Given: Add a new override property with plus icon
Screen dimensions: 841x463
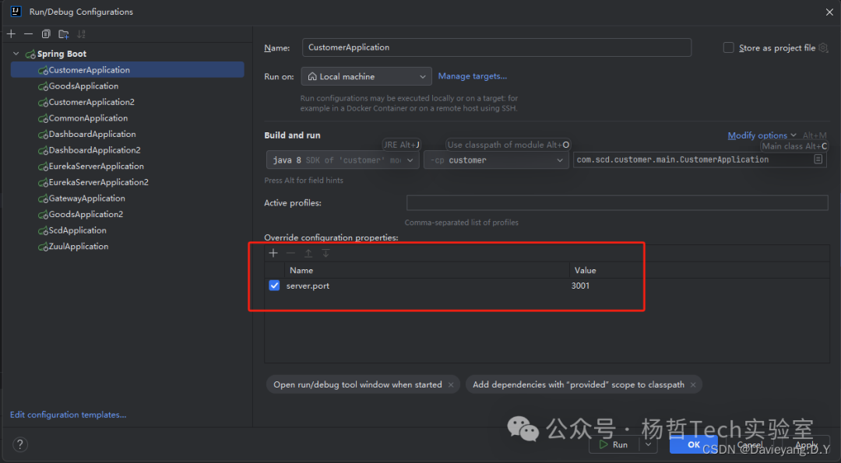Looking at the screenshot, I should [x=273, y=253].
